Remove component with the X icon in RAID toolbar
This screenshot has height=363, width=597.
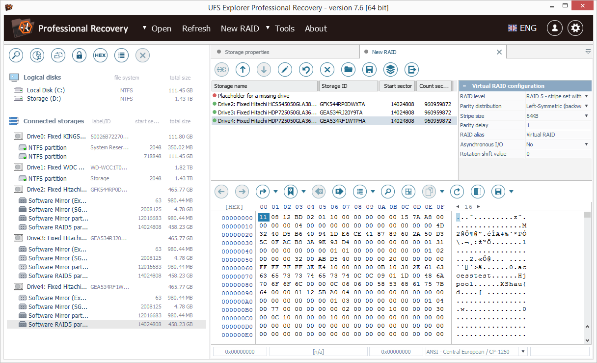(327, 70)
